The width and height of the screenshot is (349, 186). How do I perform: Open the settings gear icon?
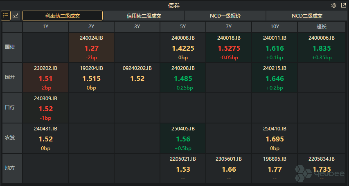click(334, 5)
